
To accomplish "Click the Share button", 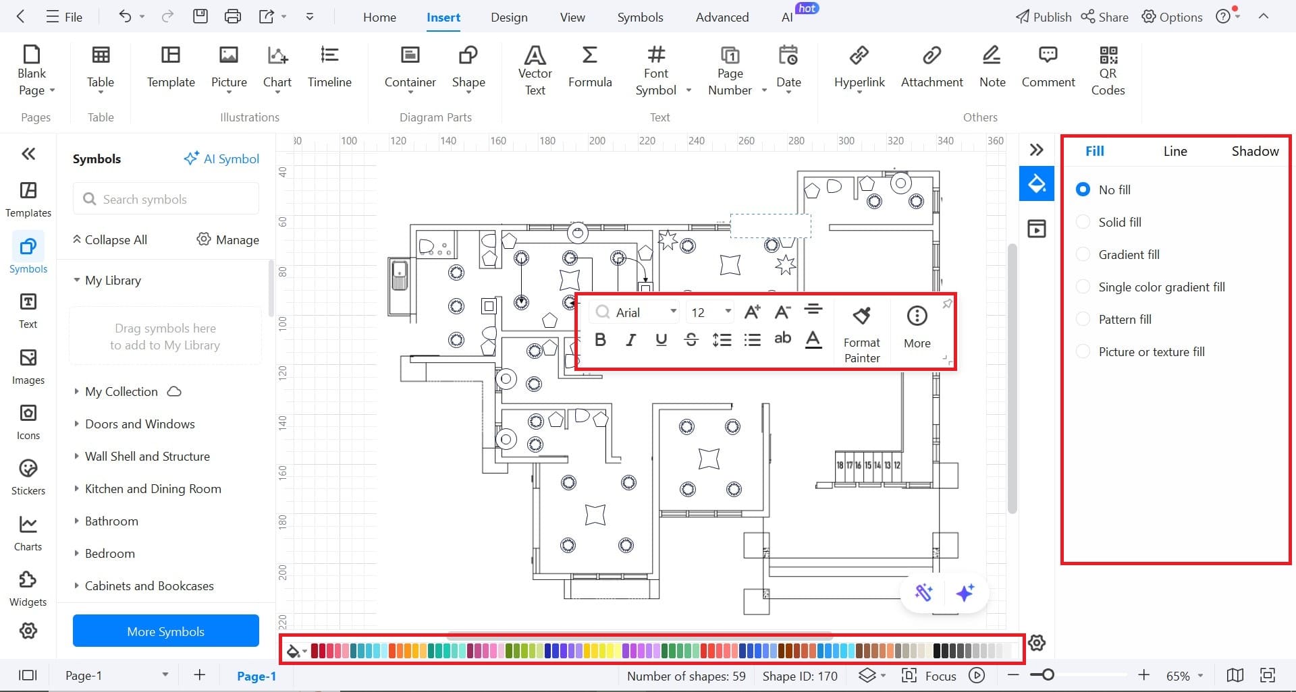I will (1104, 17).
